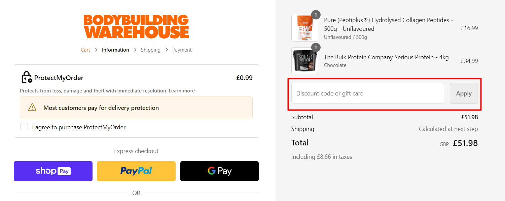Enable the 'I agree to purchase ProtectMyOrder' checkbox

point(24,127)
